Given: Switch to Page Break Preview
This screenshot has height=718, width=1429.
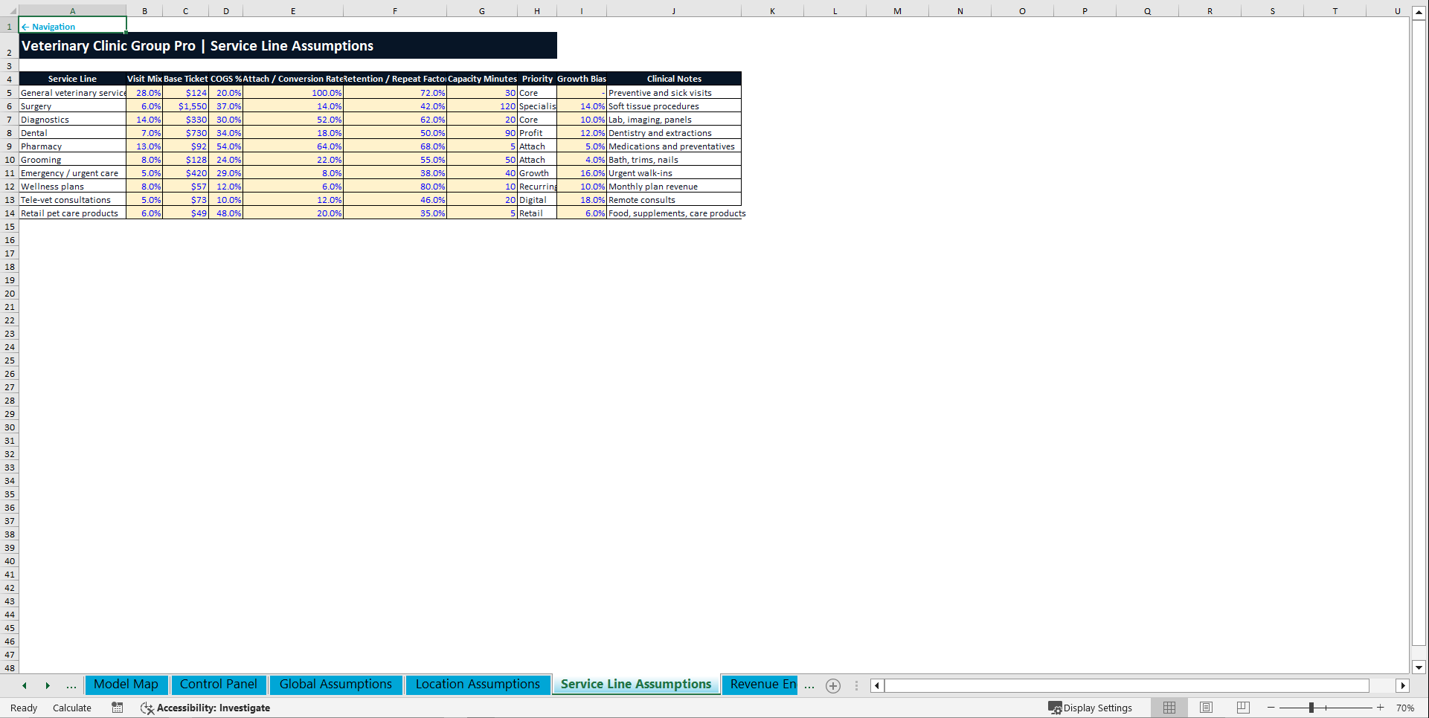Looking at the screenshot, I should [x=1243, y=708].
